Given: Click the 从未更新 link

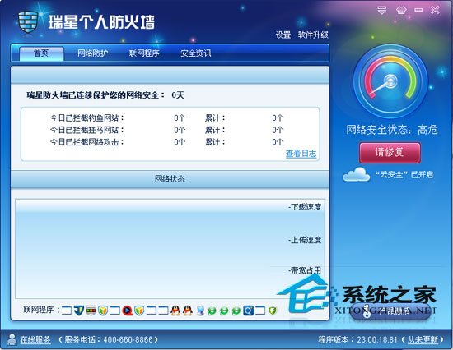Looking at the screenshot, I should [423, 339].
